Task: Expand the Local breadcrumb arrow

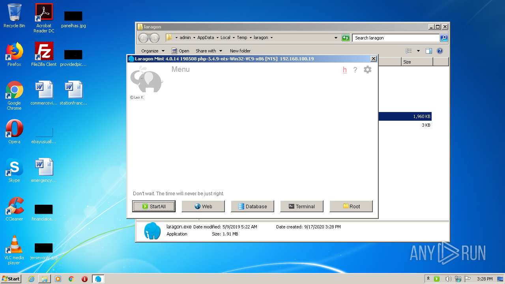Action: (234, 38)
